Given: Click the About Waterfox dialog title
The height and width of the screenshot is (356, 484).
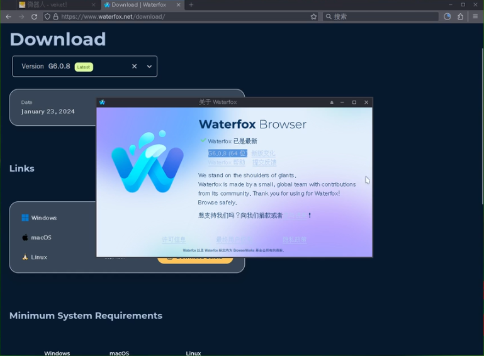Looking at the screenshot, I should pyautogui.click(x=218, y=102).
